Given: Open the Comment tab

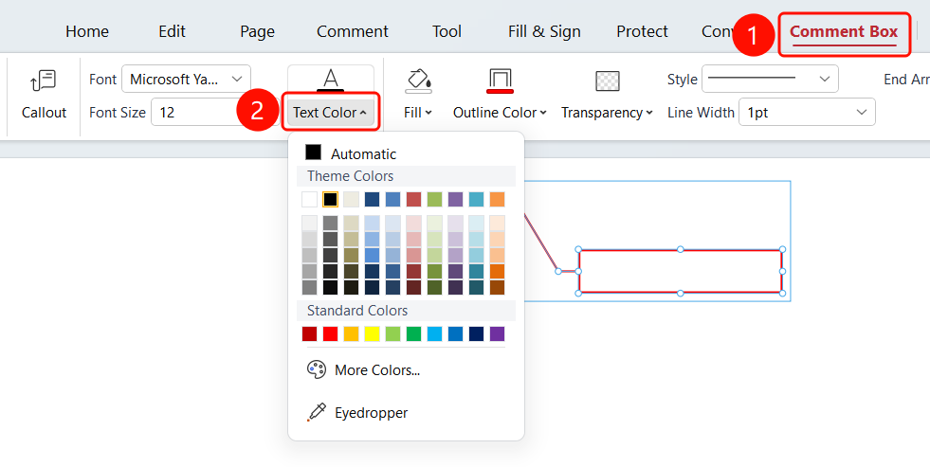Looking at the screenshot, I should pyautogui.click(x=353, y=31).
